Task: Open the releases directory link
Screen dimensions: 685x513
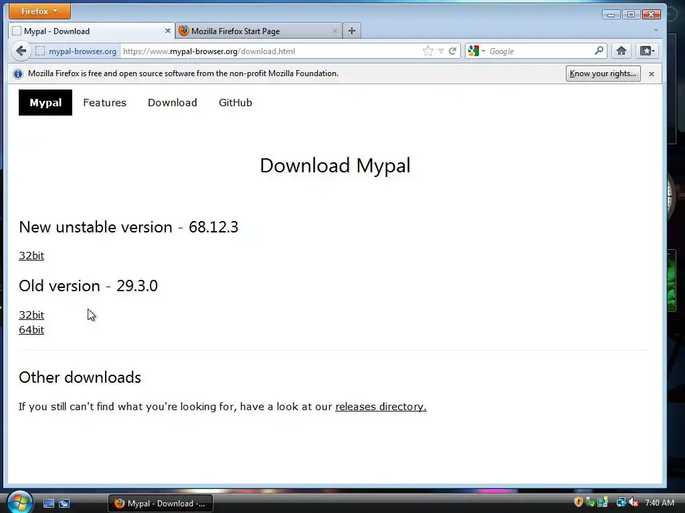Action: click(x=381, y=407)
